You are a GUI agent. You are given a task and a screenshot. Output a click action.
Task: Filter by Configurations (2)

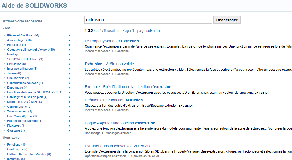click(19, 107)
